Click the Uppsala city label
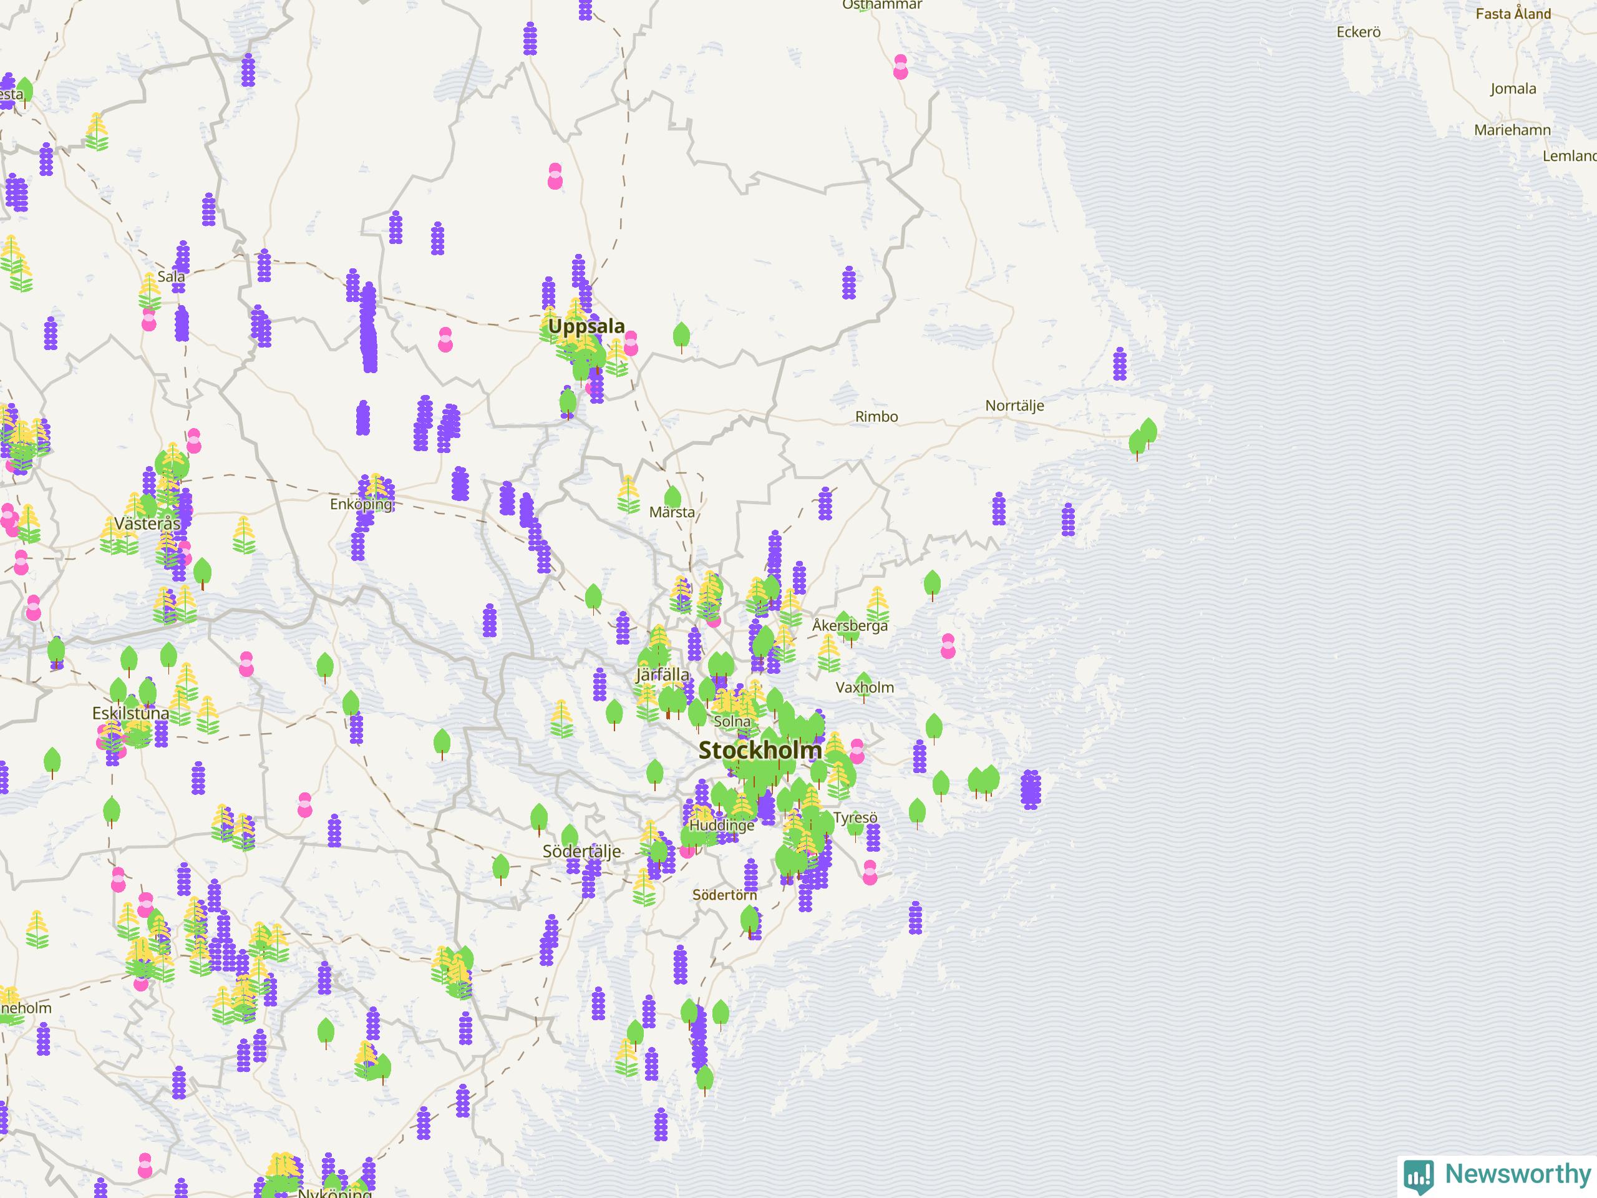Image resolution: width=1597 pixels, height=1198 pixels. point(586,326)
